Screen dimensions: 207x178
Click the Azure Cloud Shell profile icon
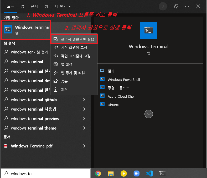pos(102,96)
